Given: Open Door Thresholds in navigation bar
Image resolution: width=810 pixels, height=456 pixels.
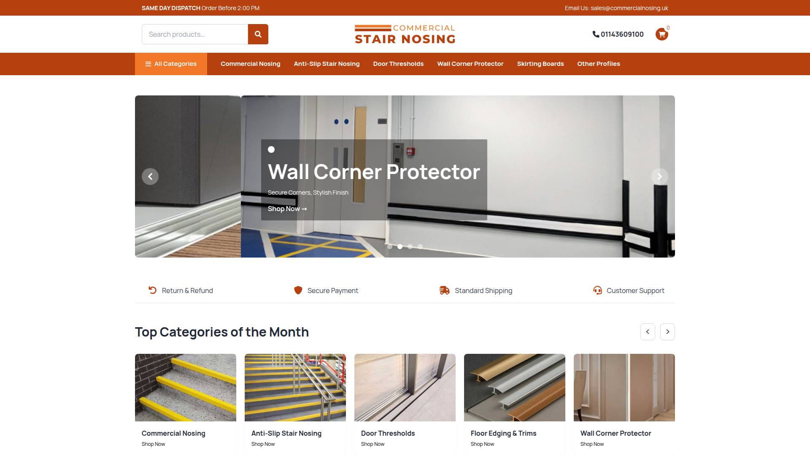Looking at the screenshot, I should (398, 64).
